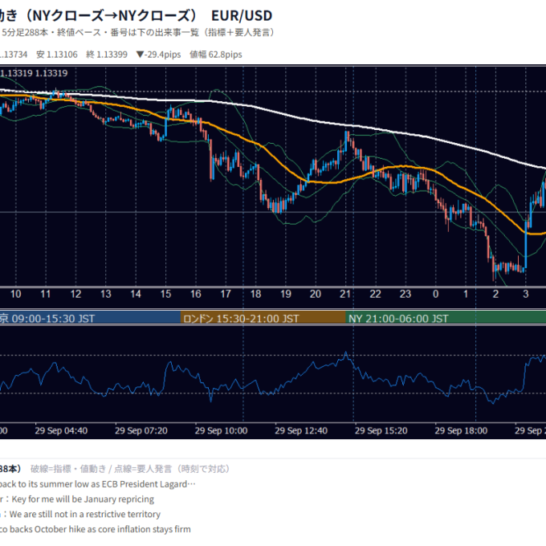This screenshot has height=546, width=546.
Task: Click the ▼-29.4pips change value
Action: pos(159,55)
